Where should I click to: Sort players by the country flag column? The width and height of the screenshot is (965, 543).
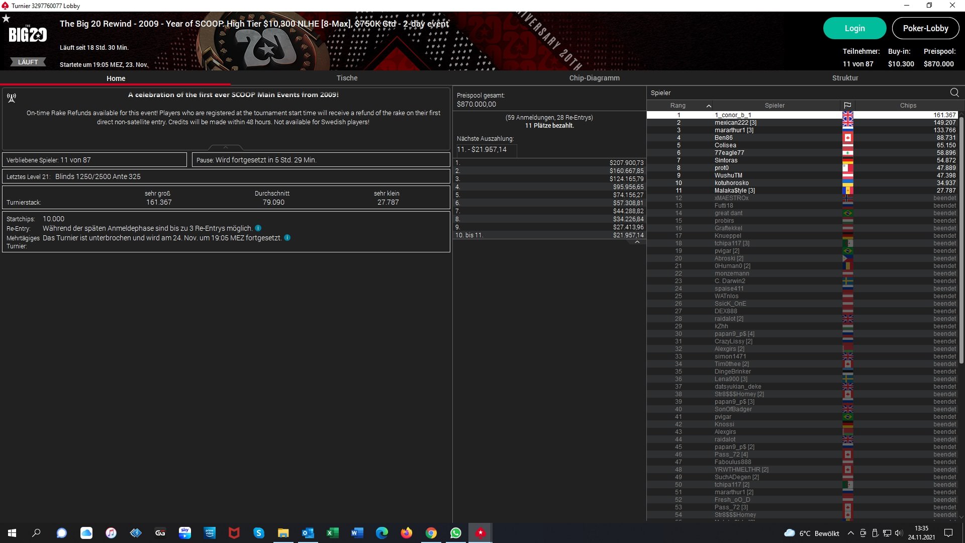pos(847,106)
